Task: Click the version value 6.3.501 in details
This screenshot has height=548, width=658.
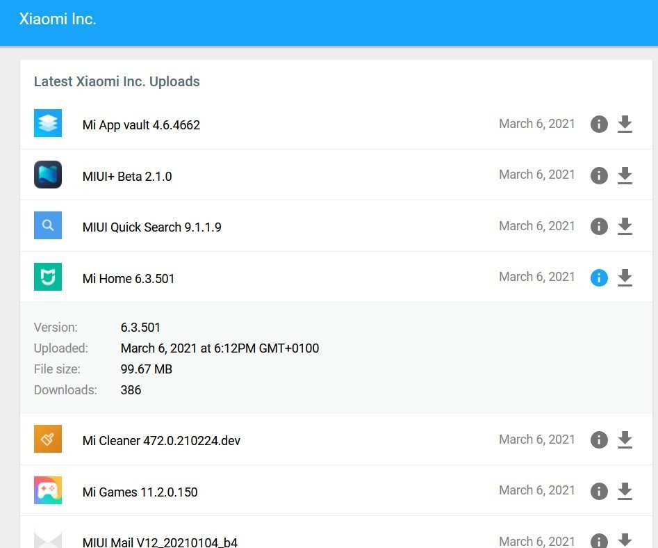Action: [x=140, y=327]
